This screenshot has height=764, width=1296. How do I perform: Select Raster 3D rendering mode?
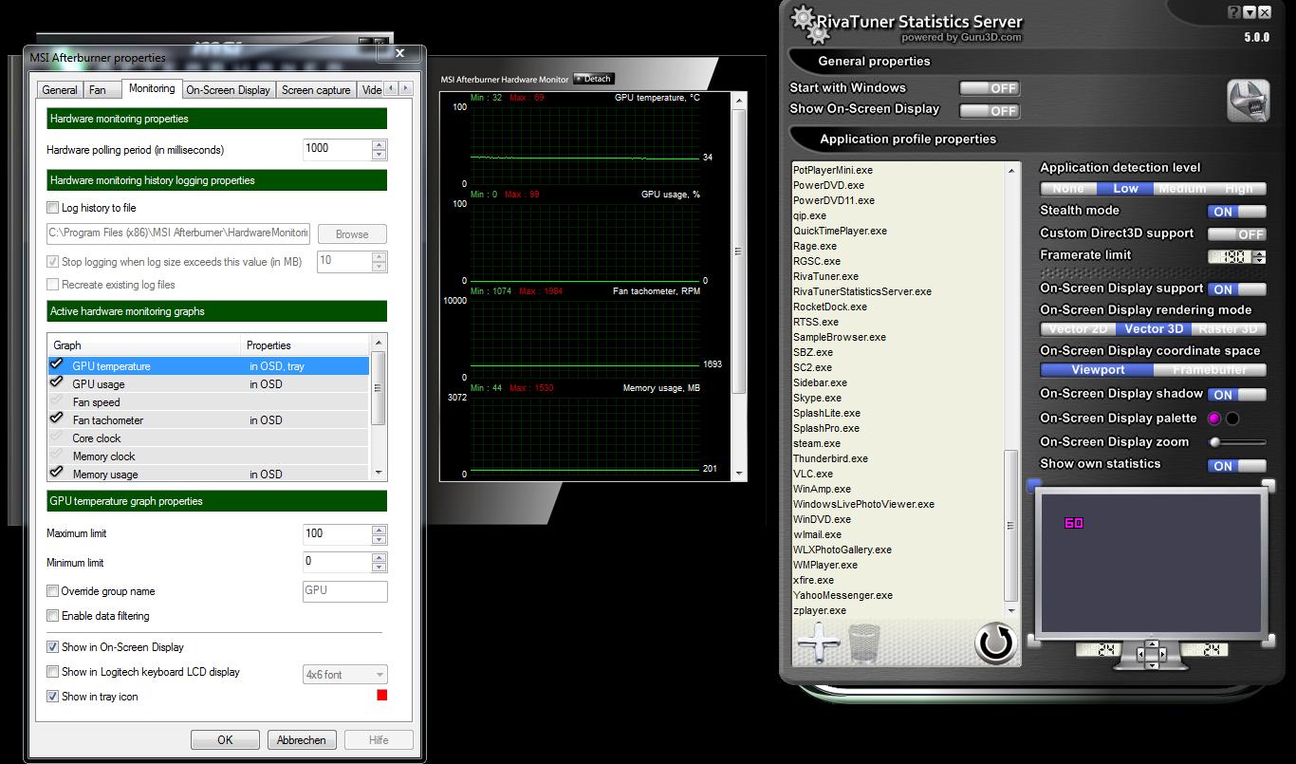tap(1228, 329)
